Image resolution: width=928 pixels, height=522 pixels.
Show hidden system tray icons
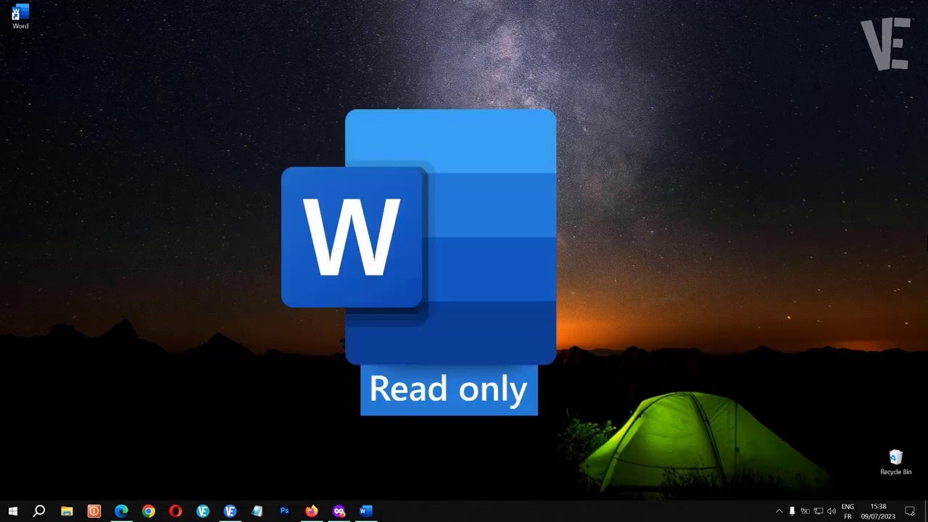(779, 511)
